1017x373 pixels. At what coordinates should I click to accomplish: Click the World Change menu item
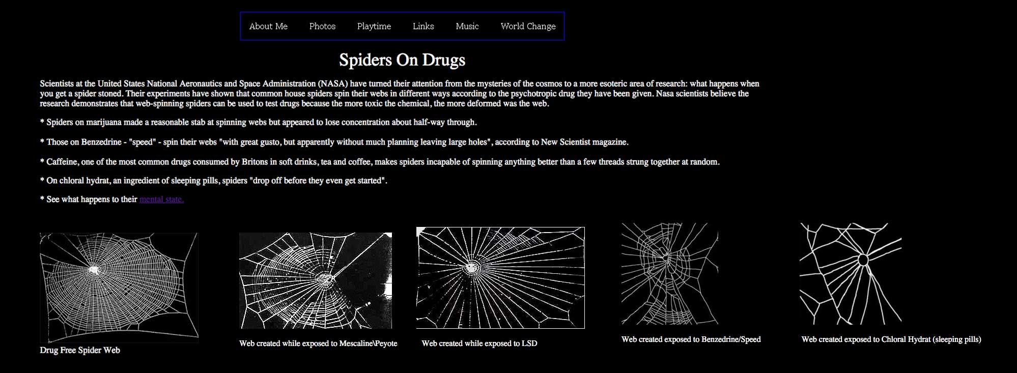528,26
